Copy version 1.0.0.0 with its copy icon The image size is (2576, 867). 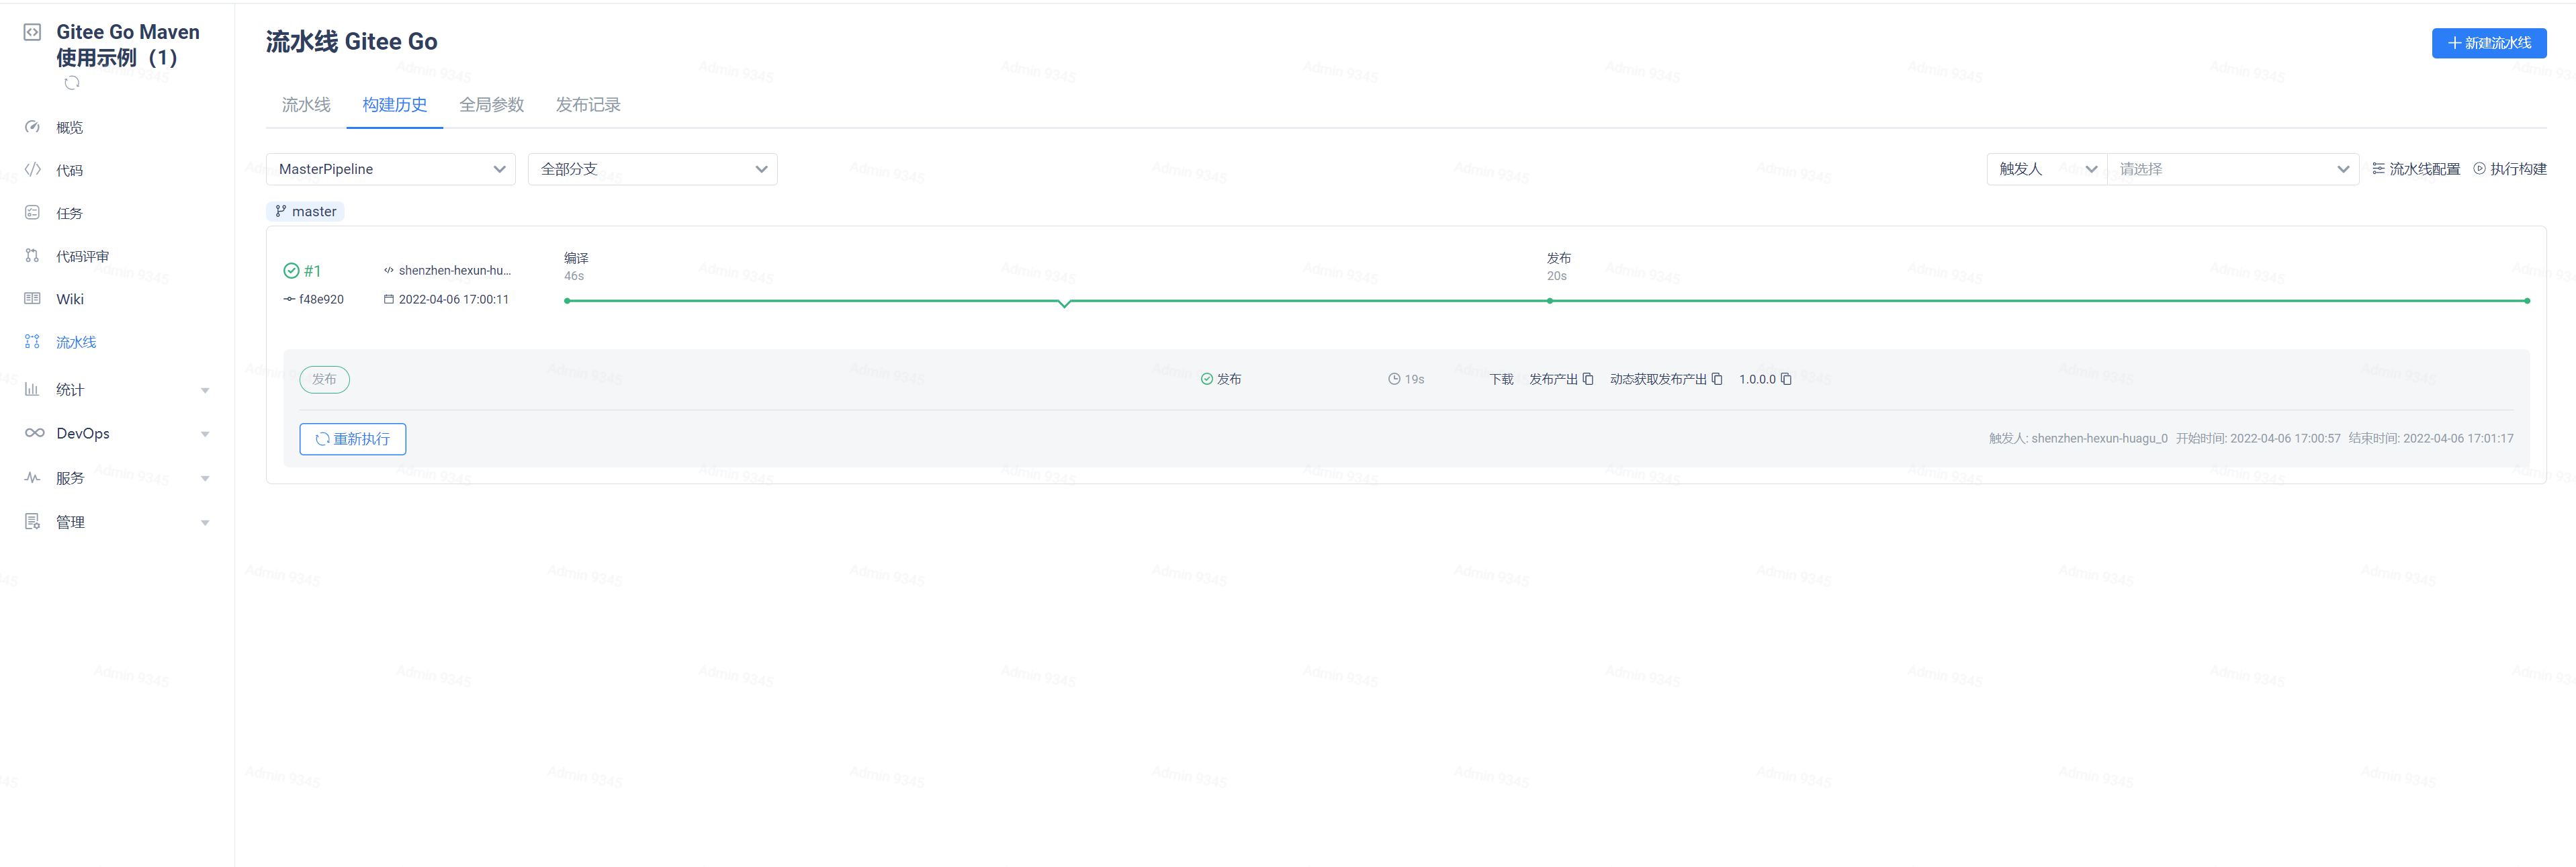point(1786,379)
